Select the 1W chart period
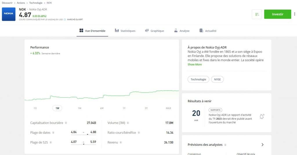 tap(57, 108)
